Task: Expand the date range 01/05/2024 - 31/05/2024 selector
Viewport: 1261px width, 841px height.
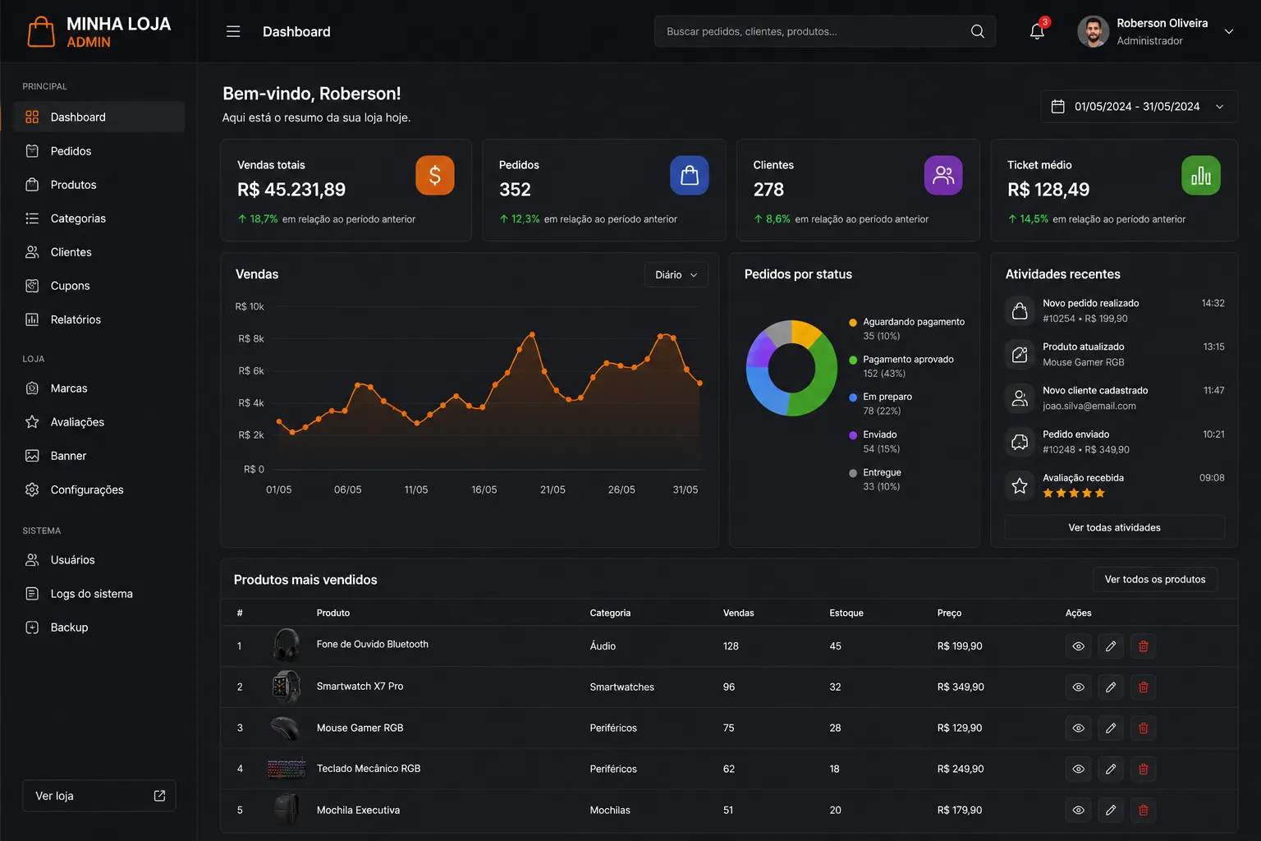Action: (1139, 107)
